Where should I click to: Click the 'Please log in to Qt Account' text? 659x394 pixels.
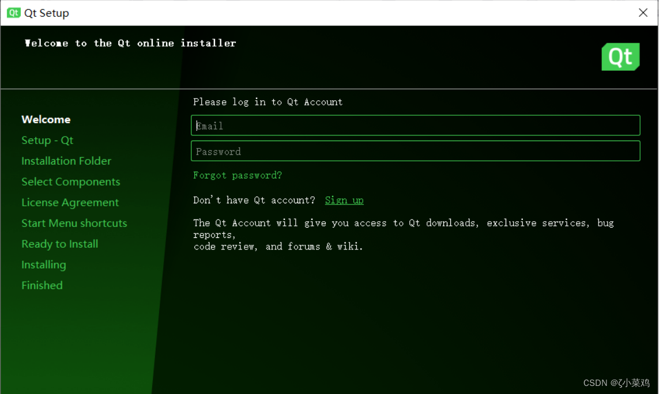(268, 102)
